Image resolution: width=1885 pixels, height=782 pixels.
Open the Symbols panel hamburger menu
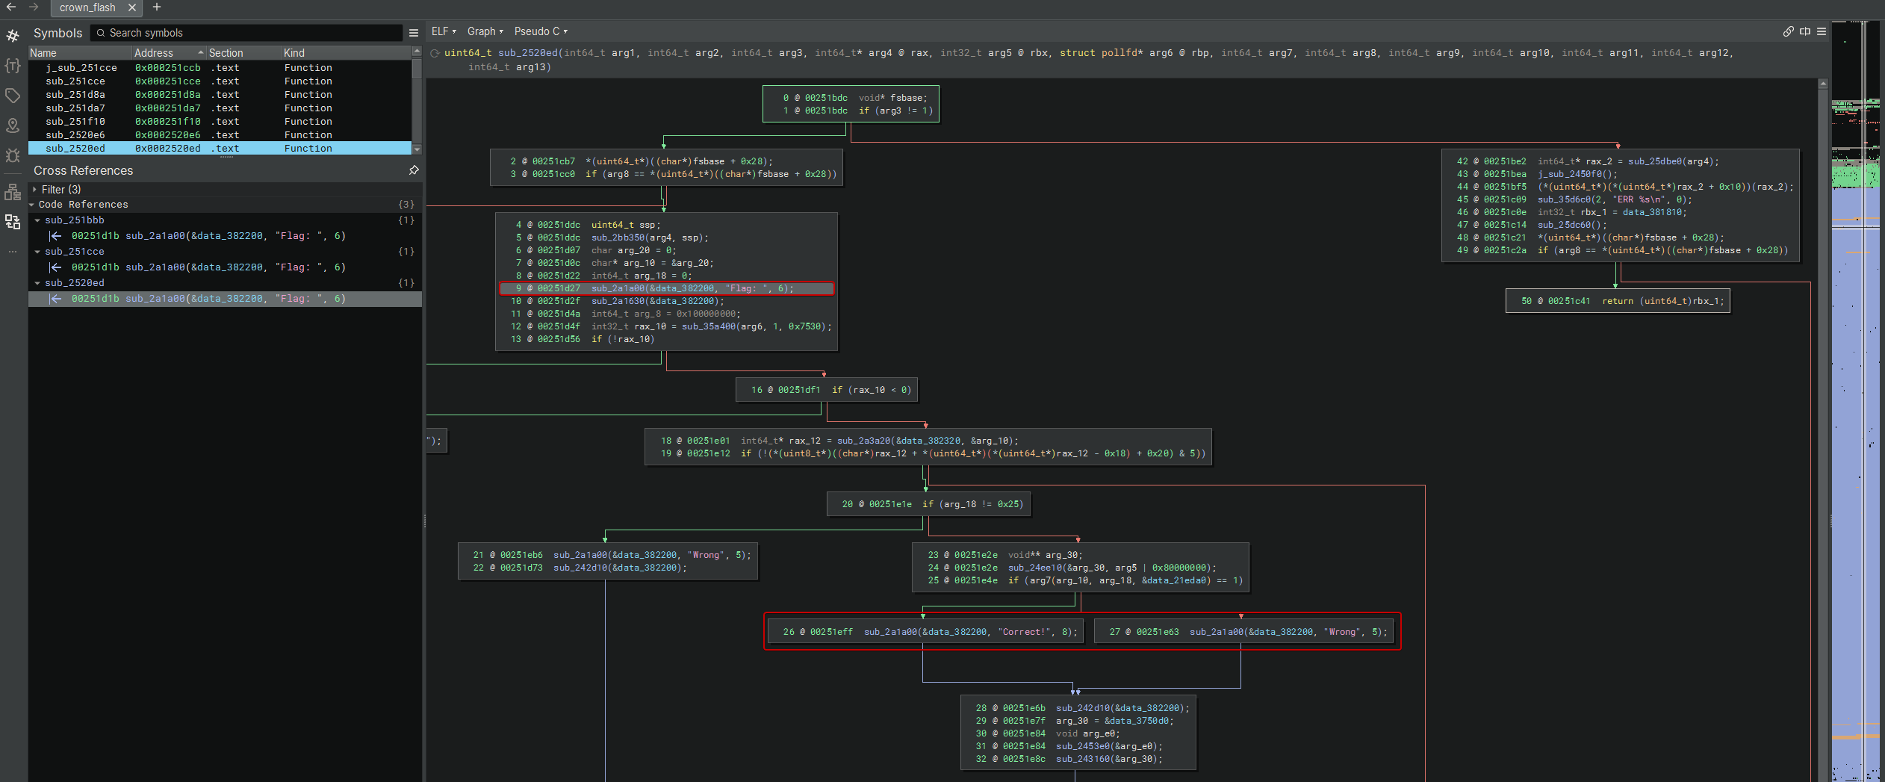click(414, 33)
